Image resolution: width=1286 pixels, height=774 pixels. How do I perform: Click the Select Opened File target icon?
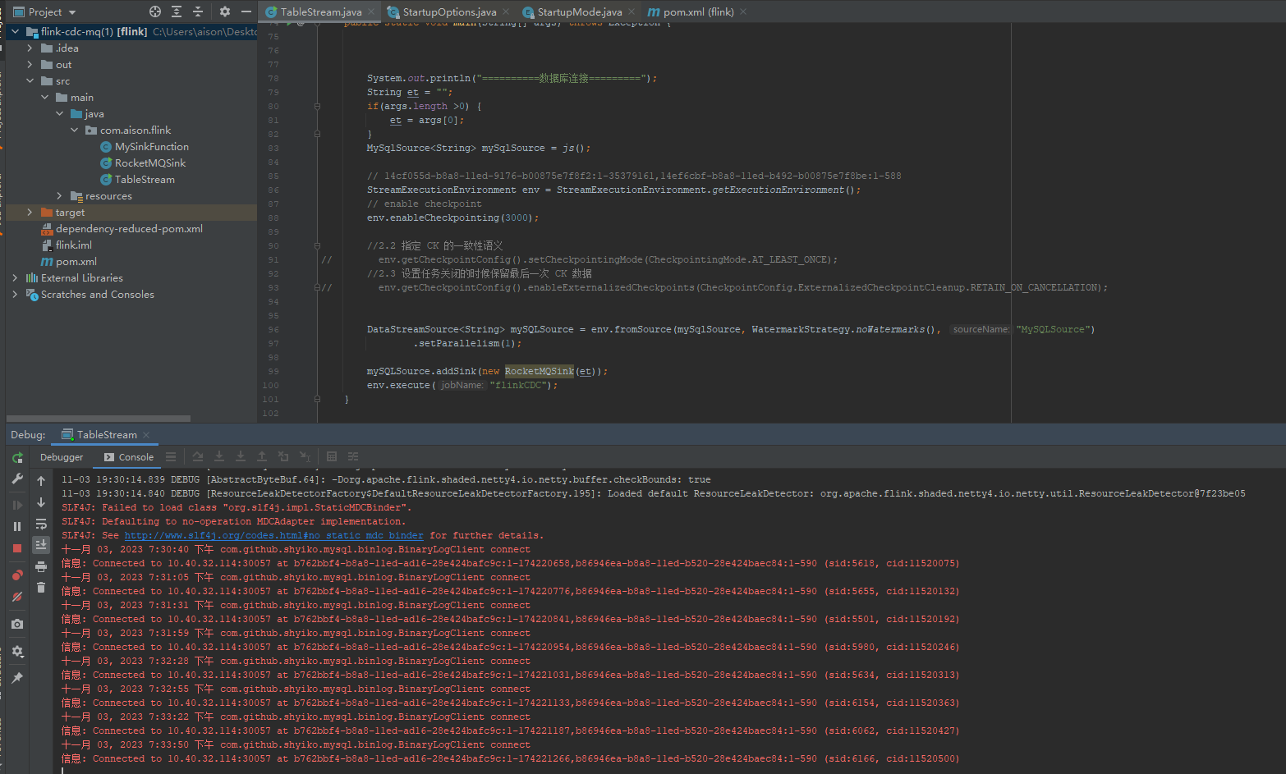[x=155, y=11]
